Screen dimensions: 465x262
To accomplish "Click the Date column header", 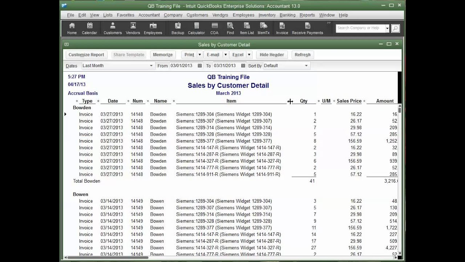I will (113, 101).
